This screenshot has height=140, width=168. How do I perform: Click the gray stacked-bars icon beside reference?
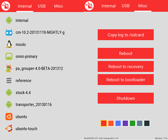click(9, 80)
